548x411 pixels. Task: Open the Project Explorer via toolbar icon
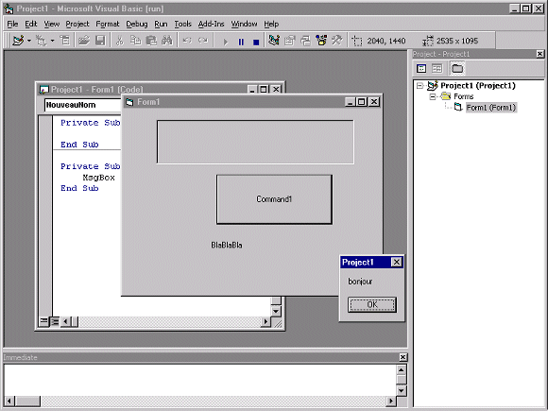pyautogui.click(x=274, y=41)
